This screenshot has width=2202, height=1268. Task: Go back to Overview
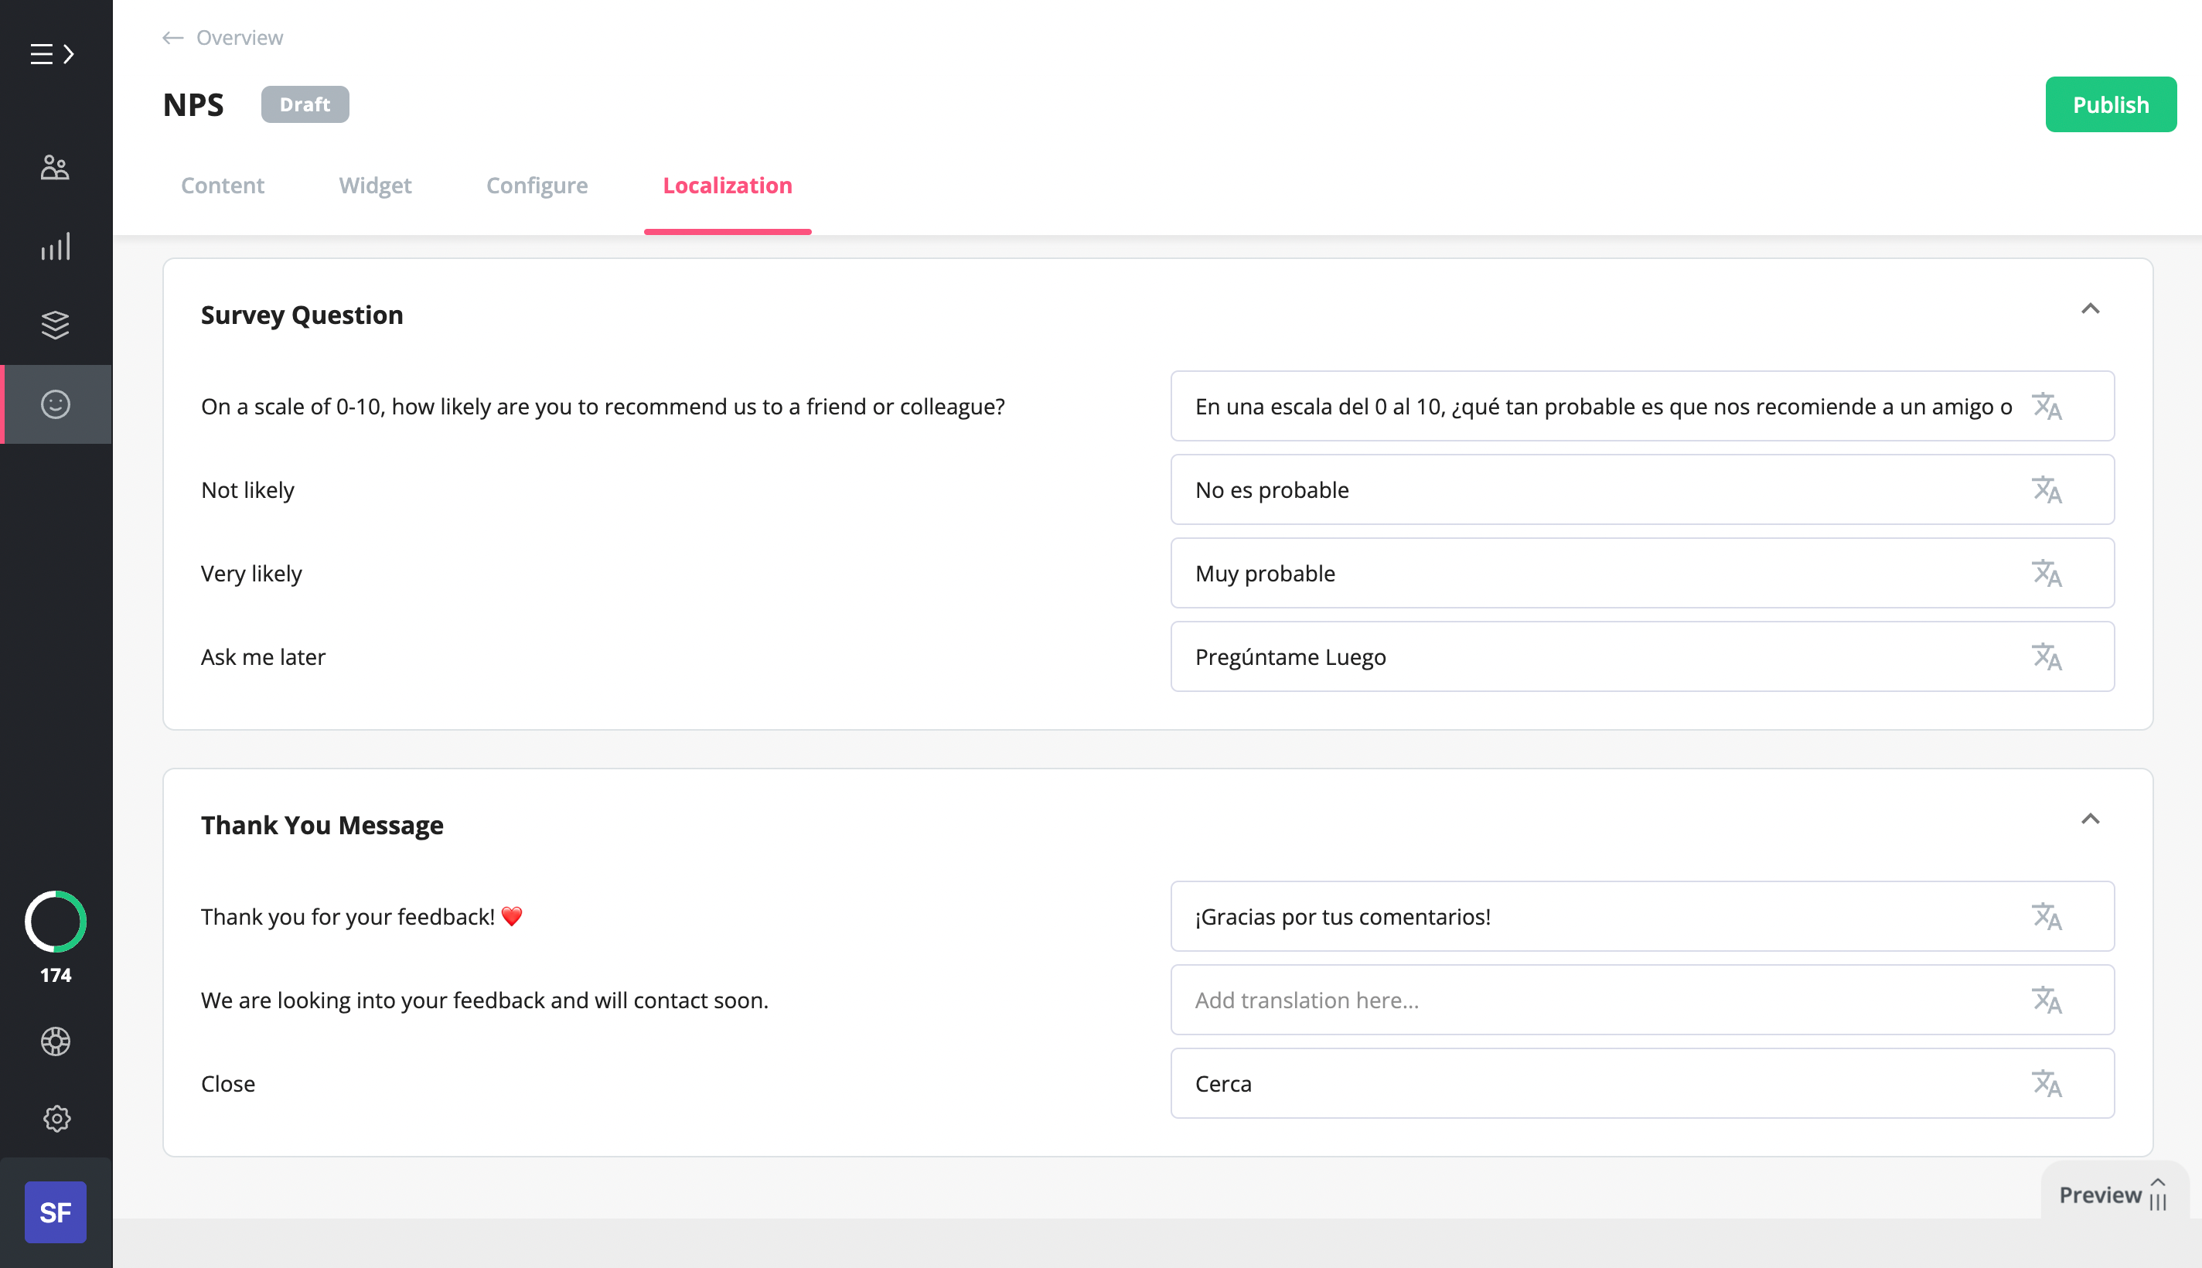tap(220, 37)
